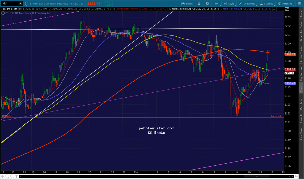Image resolution: width=304 pixels, height=179 pixels.
Task: Click the symbol link chain icon
Action: click(25, 4)
